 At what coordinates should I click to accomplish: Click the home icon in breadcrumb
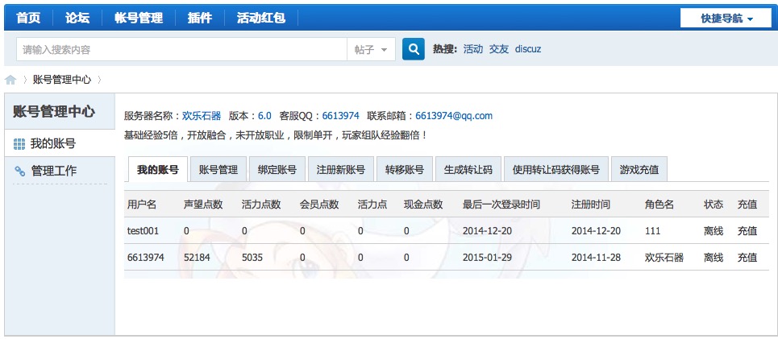pyautogui.click(x=10, y=80)
